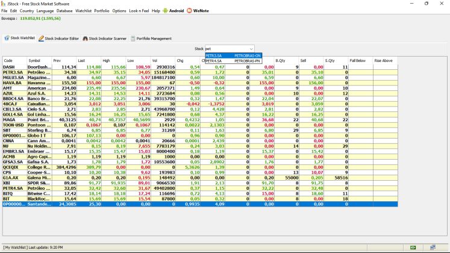The width and height of the screenshot is (450, 253).
Task: Open the Database menu
Action: 64,11
